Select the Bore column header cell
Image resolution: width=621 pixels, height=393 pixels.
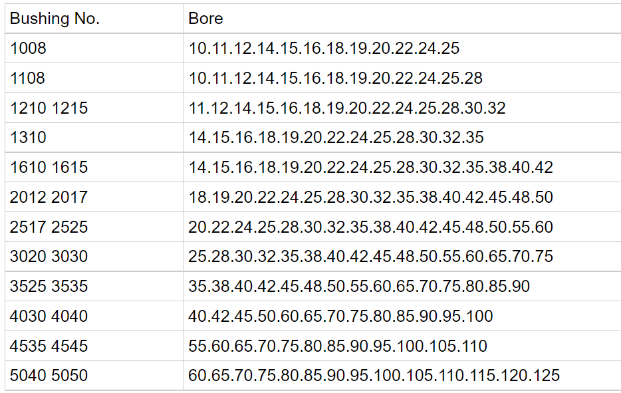[x=402, y=19]
